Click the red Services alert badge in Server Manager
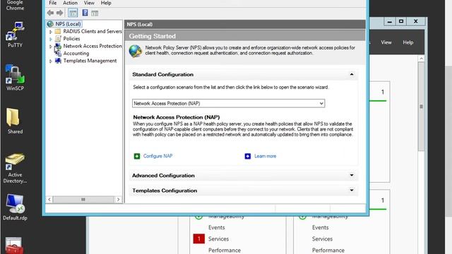Image resolution: width=452 pixels, height=254 pixels. tap(198, 238)
